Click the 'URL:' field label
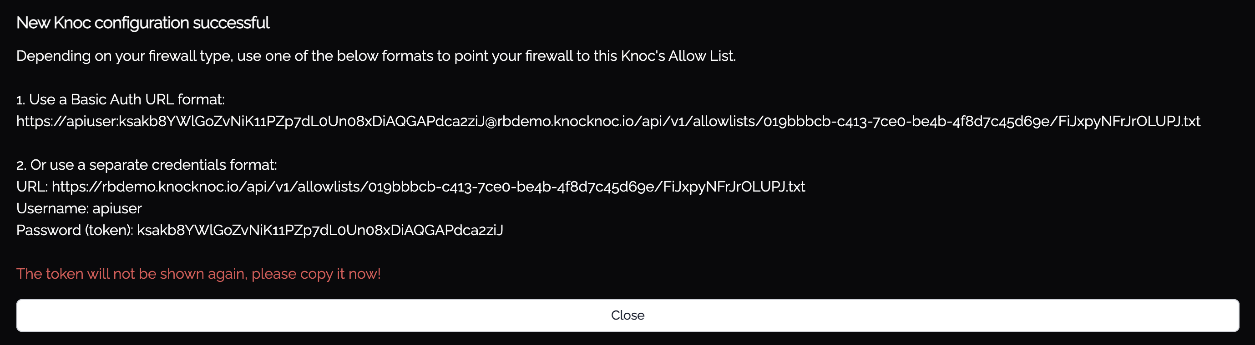This screenshot has height=345, width=1255. [x=32, y=187]
